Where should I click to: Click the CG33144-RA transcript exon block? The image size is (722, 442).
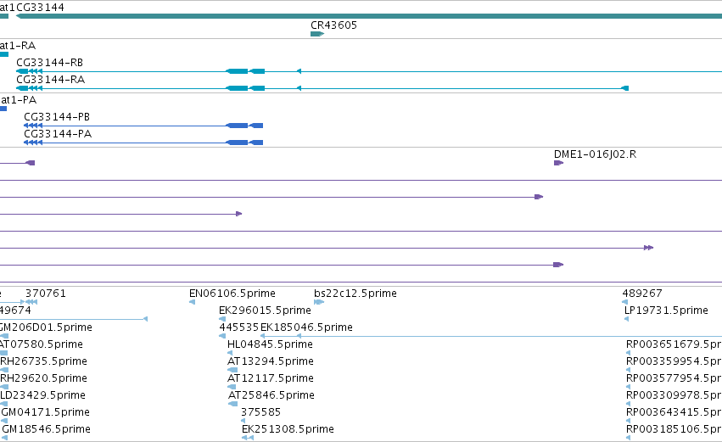click(238, 88)
